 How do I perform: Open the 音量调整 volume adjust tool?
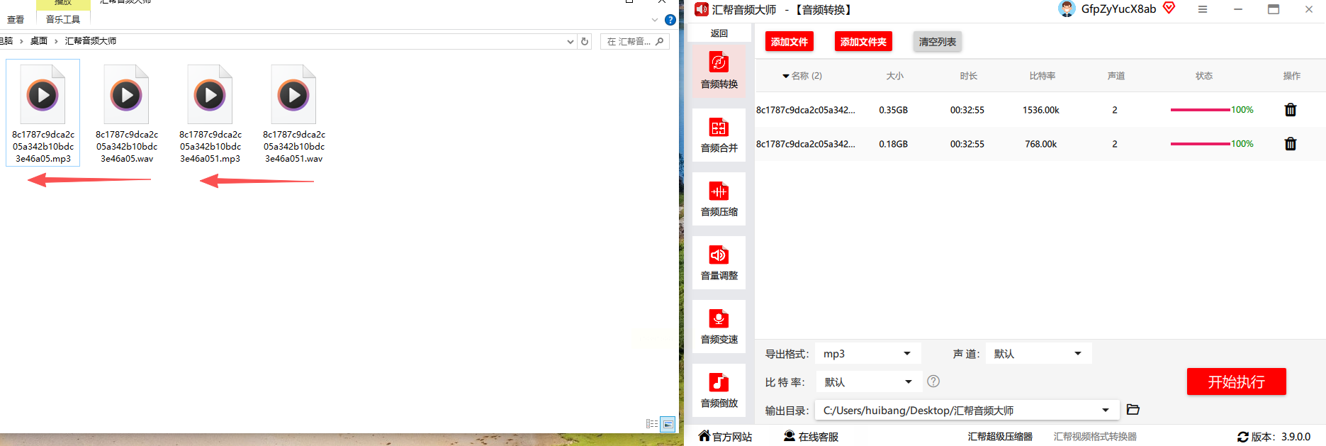point(719,262)
